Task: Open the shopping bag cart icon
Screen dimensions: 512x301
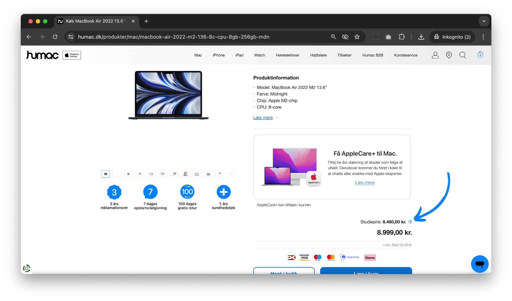Action: click(x=480, y=55)
